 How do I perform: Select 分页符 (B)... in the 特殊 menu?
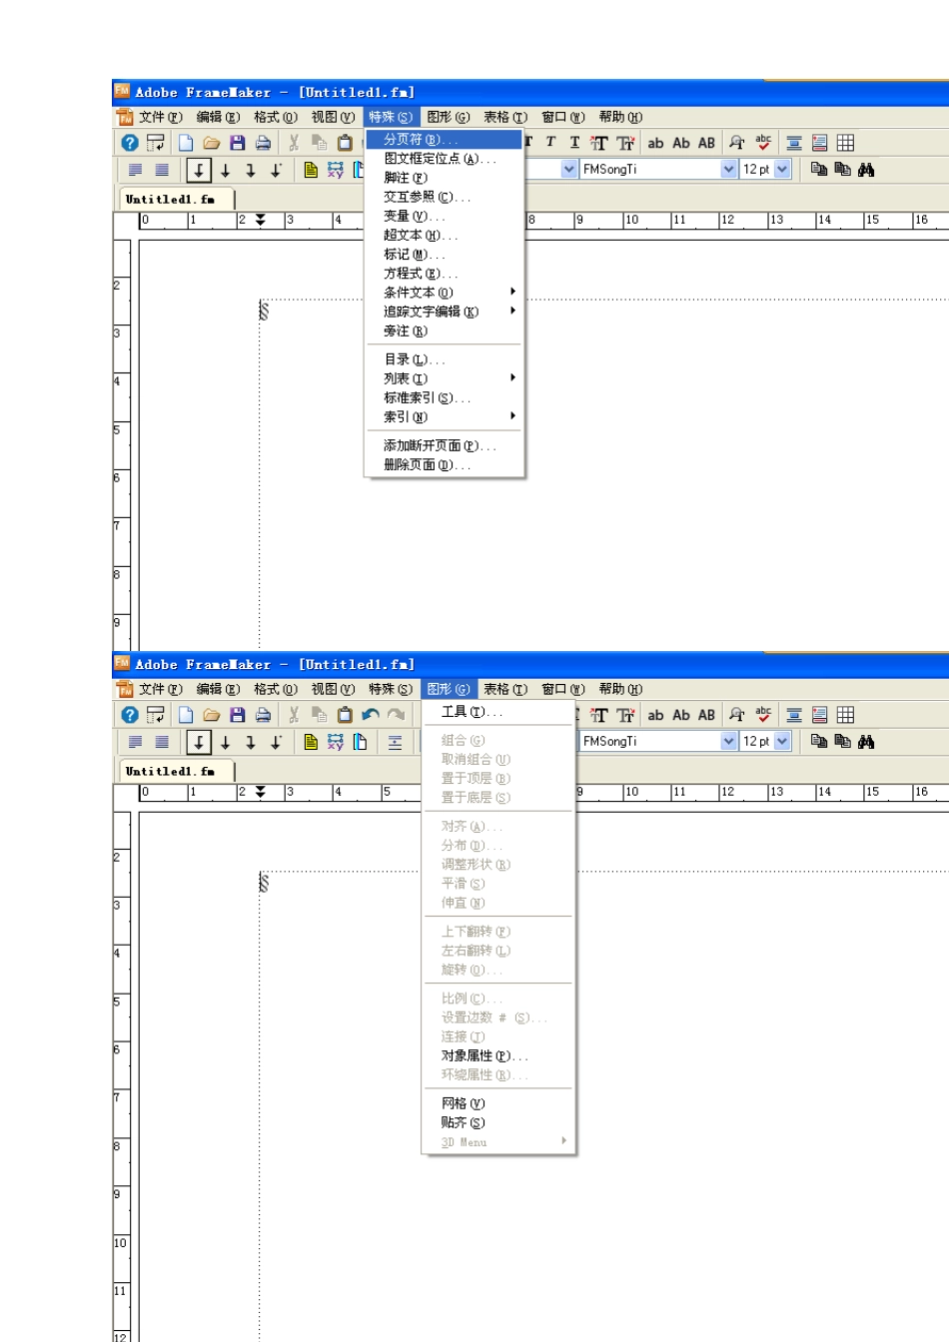pyautogui.click(x=445, y=139)
